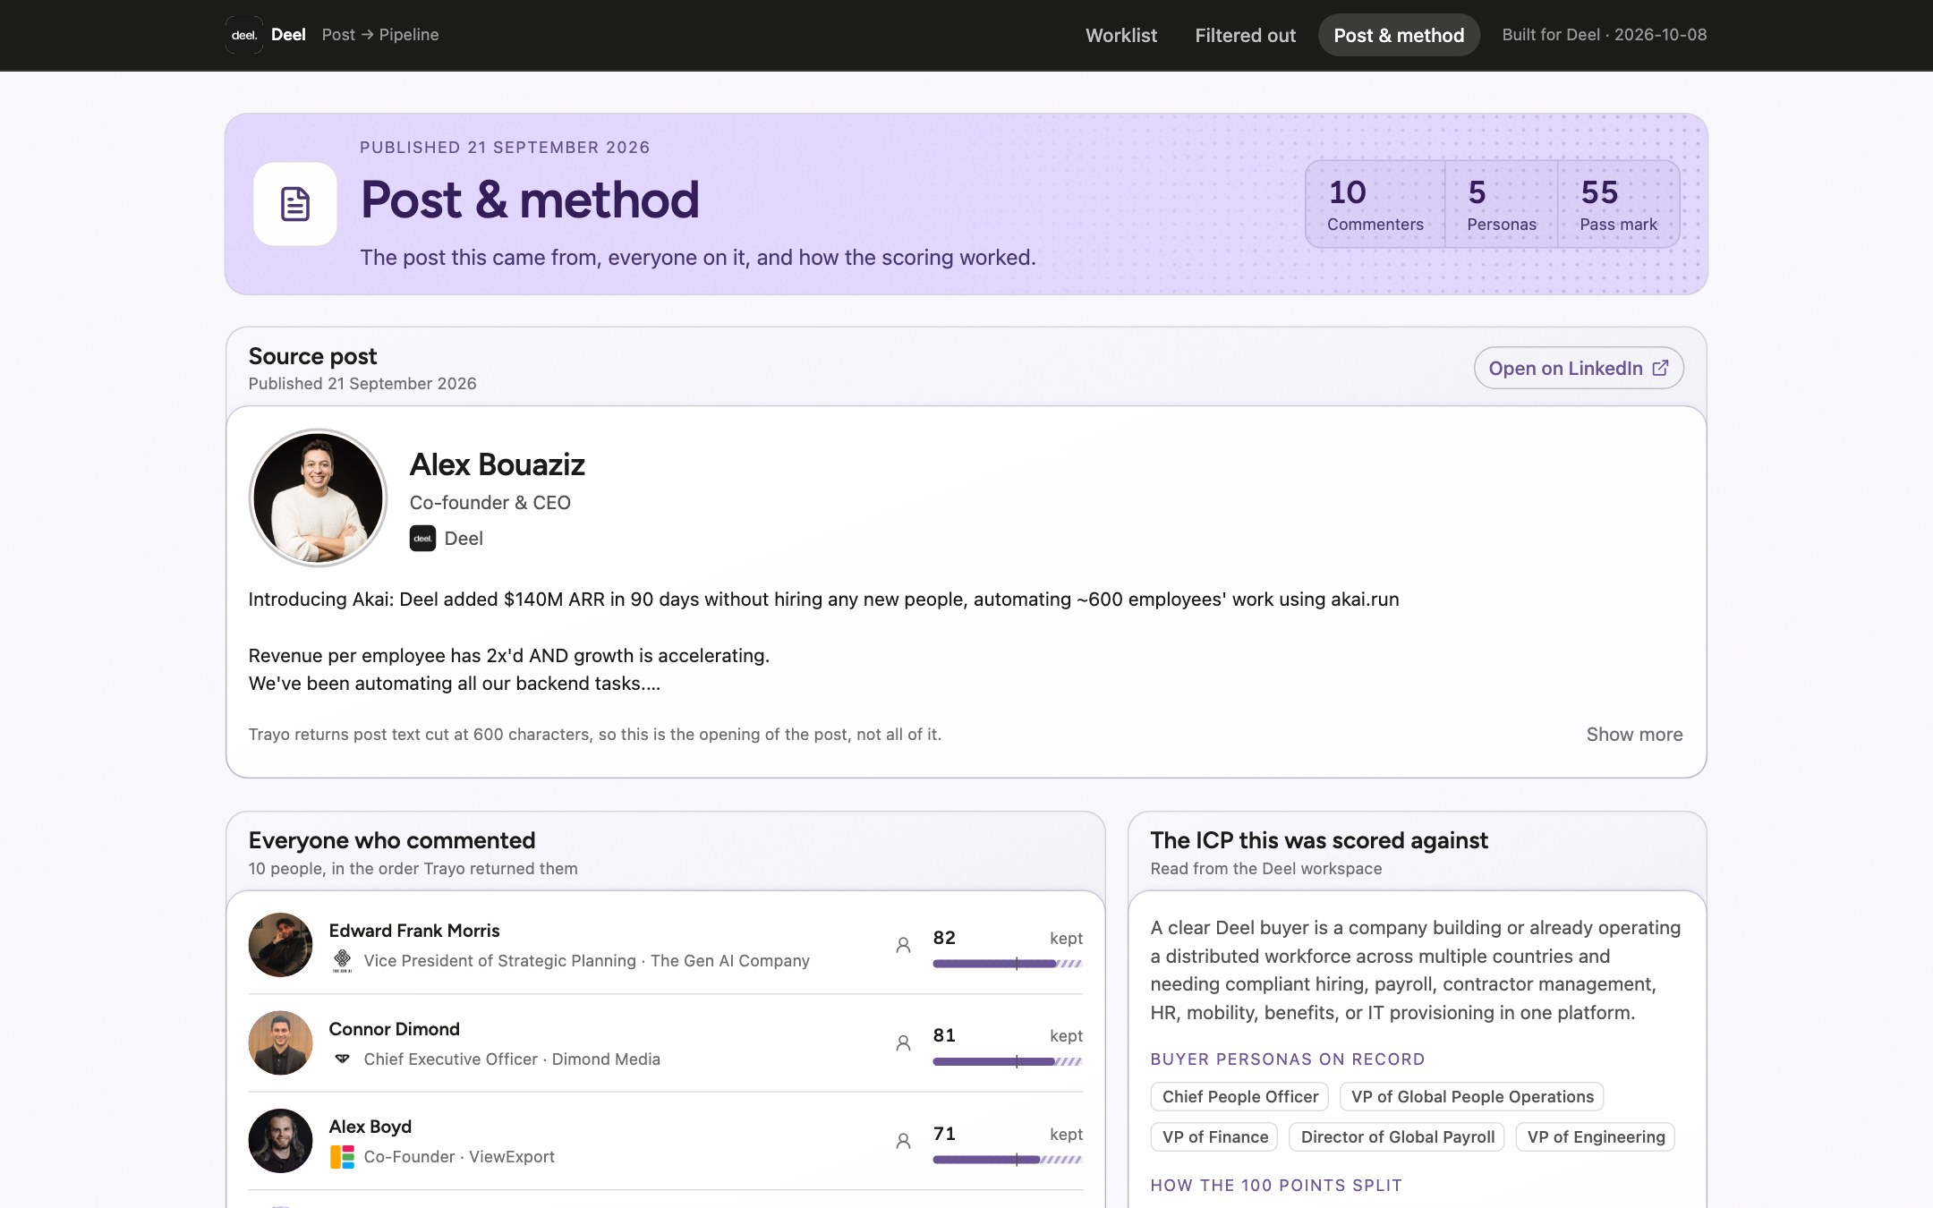Click the person icon in Connor Dimond row
The height and width of the screenshot is (1208, 1933).
click(903, 1043)
